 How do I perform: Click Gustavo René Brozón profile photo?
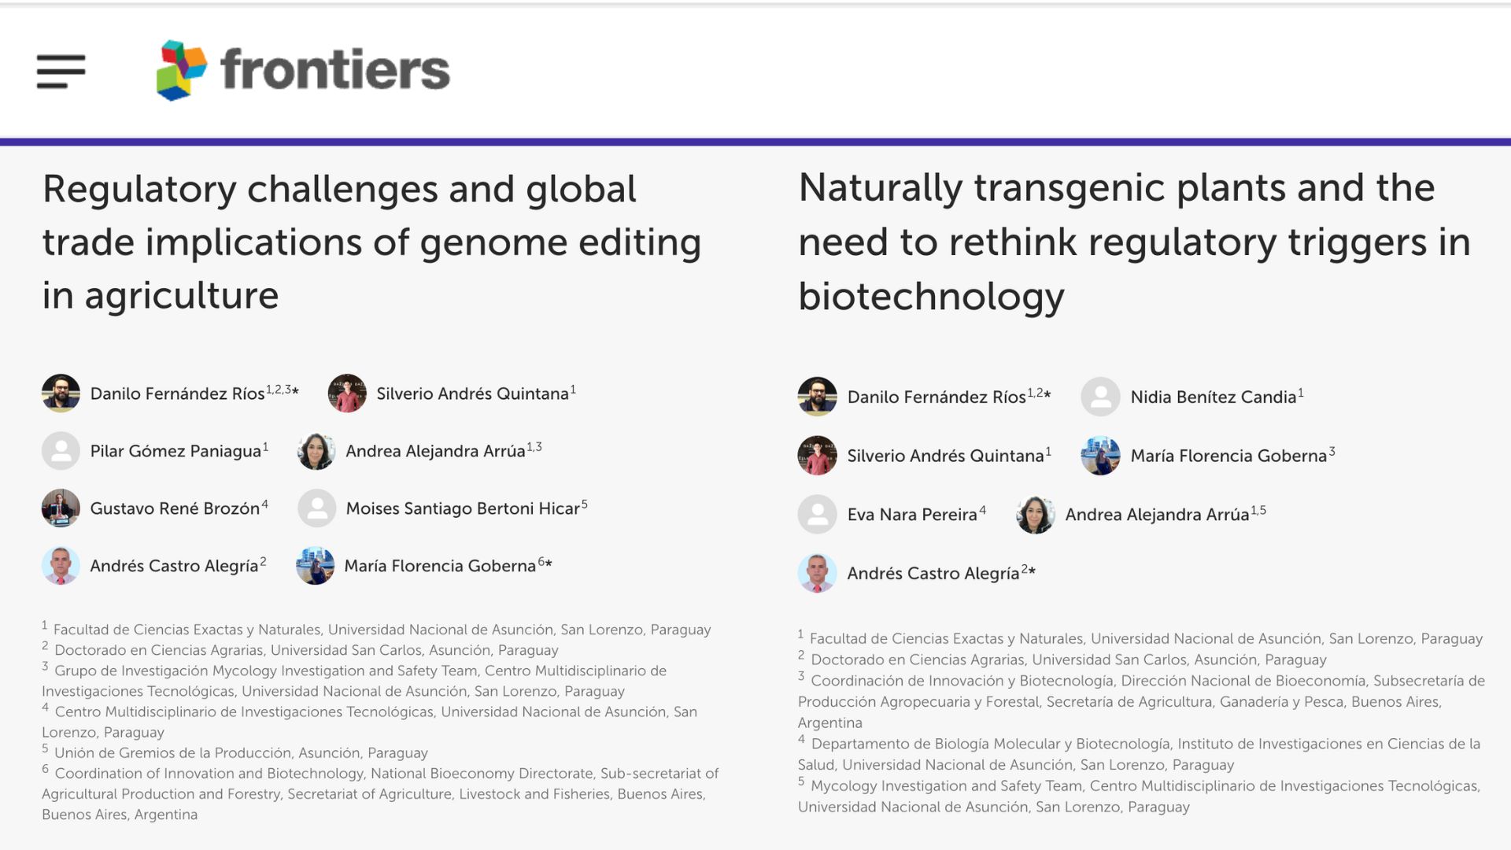click(61, 508)
